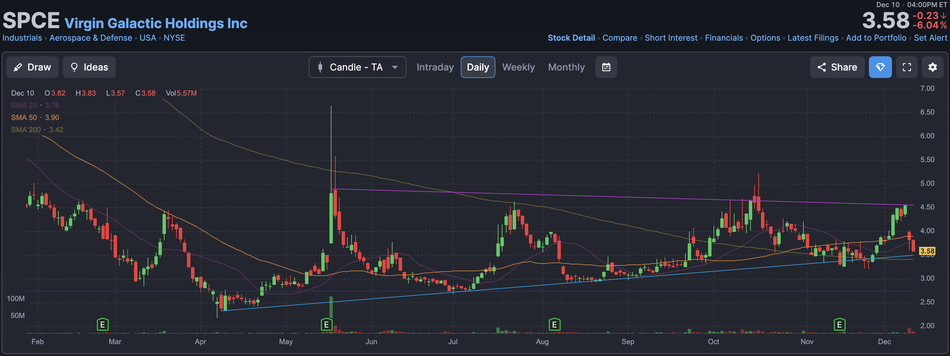The width and height of the screenshot is (950, 356).
Task: Click Add to Portfolio
Action: click(x=876, y=38)
